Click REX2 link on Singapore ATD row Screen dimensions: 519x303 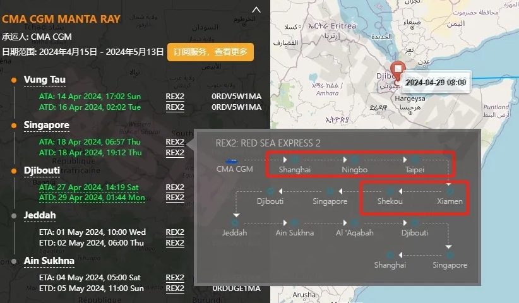(175, 153)
